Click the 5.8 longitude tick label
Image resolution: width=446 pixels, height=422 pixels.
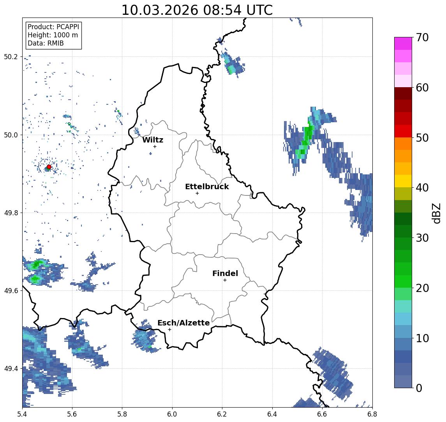coord(122,414)
